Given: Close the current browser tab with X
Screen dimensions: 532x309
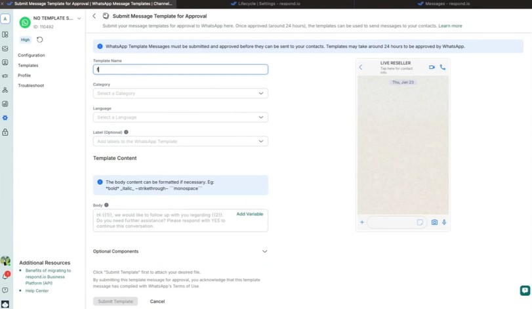Looking at the screenshot, I should coord(3,4).
